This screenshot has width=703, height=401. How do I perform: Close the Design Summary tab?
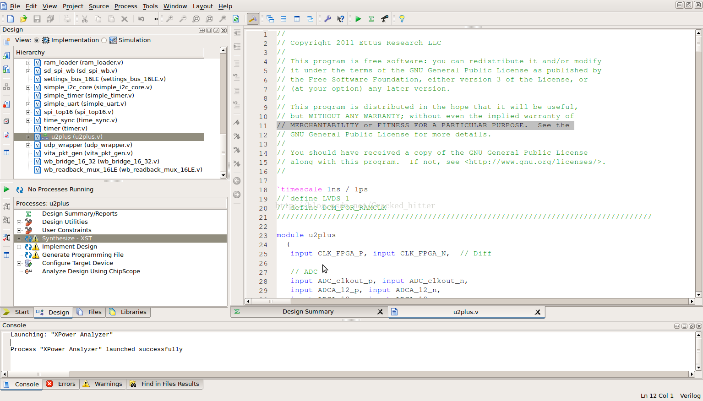[x=380, y=312]
